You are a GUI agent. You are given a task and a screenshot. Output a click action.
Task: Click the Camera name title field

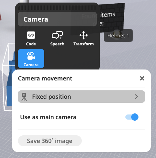[x=57, y=19]
